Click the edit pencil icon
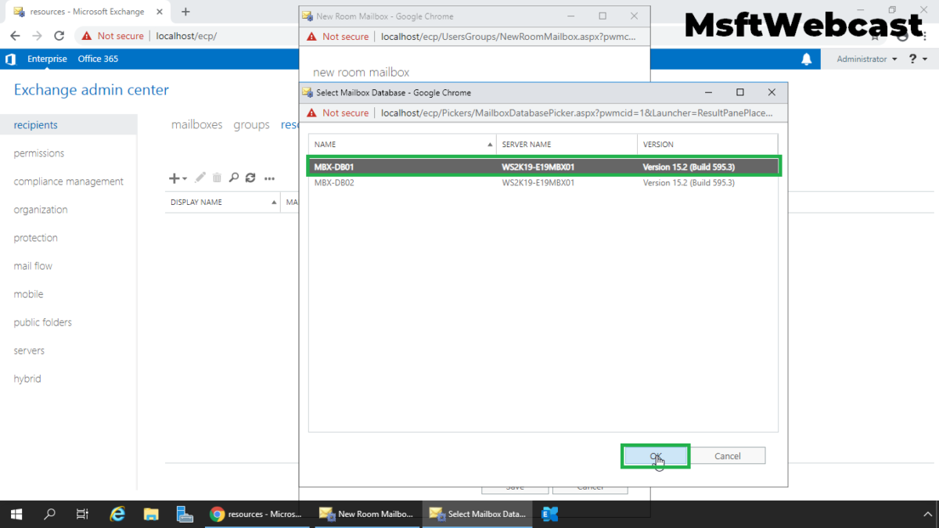The height and width of the screenshot is (528, 939). pos(200,178)
